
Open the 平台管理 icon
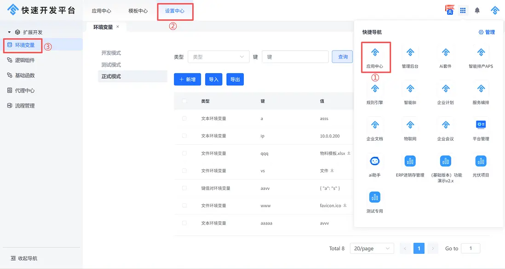pyautogui.click(x=481, y=125)
